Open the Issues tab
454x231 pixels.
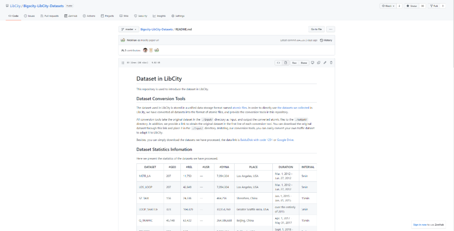pyautogui.click(x=29, y=16)
